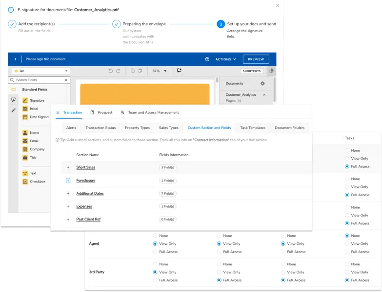The image size is (382, 292).
Task: Open the Ian recipient dropdown
Action: tap(40, 71)
